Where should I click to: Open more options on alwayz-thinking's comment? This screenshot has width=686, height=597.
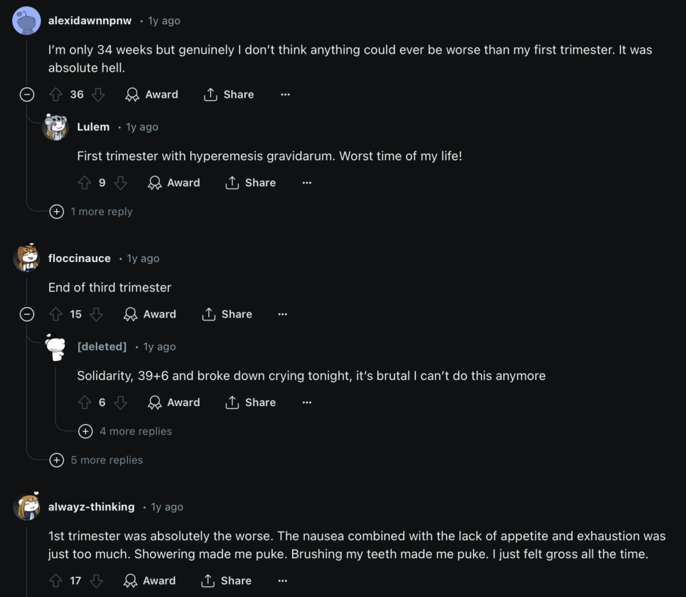[x=283, y=580]
